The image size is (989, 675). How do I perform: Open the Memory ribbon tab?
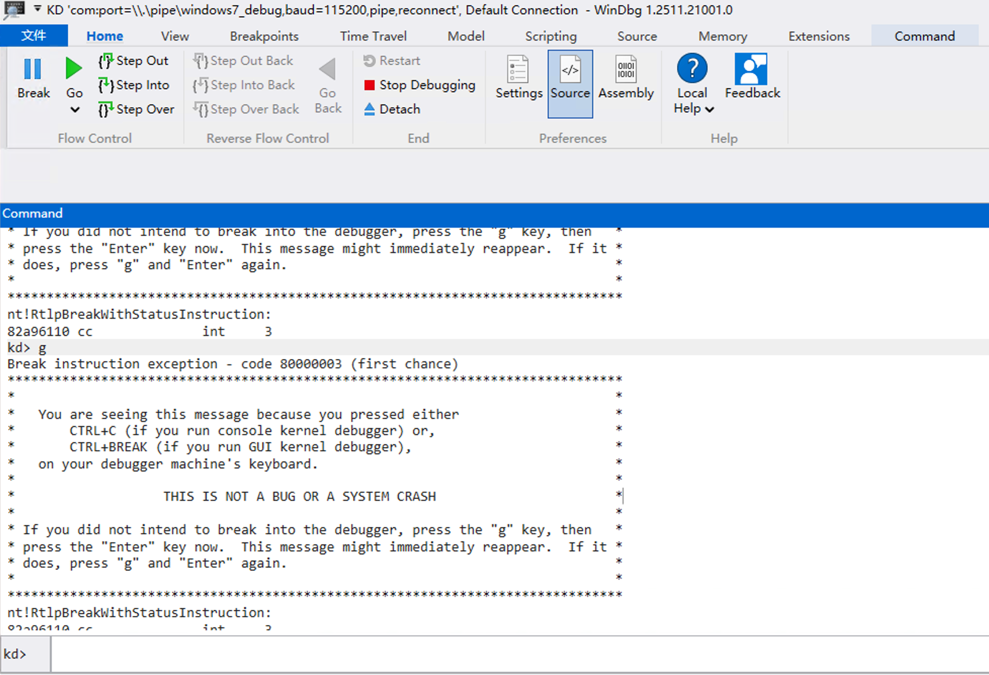click(x=722, y=36)
